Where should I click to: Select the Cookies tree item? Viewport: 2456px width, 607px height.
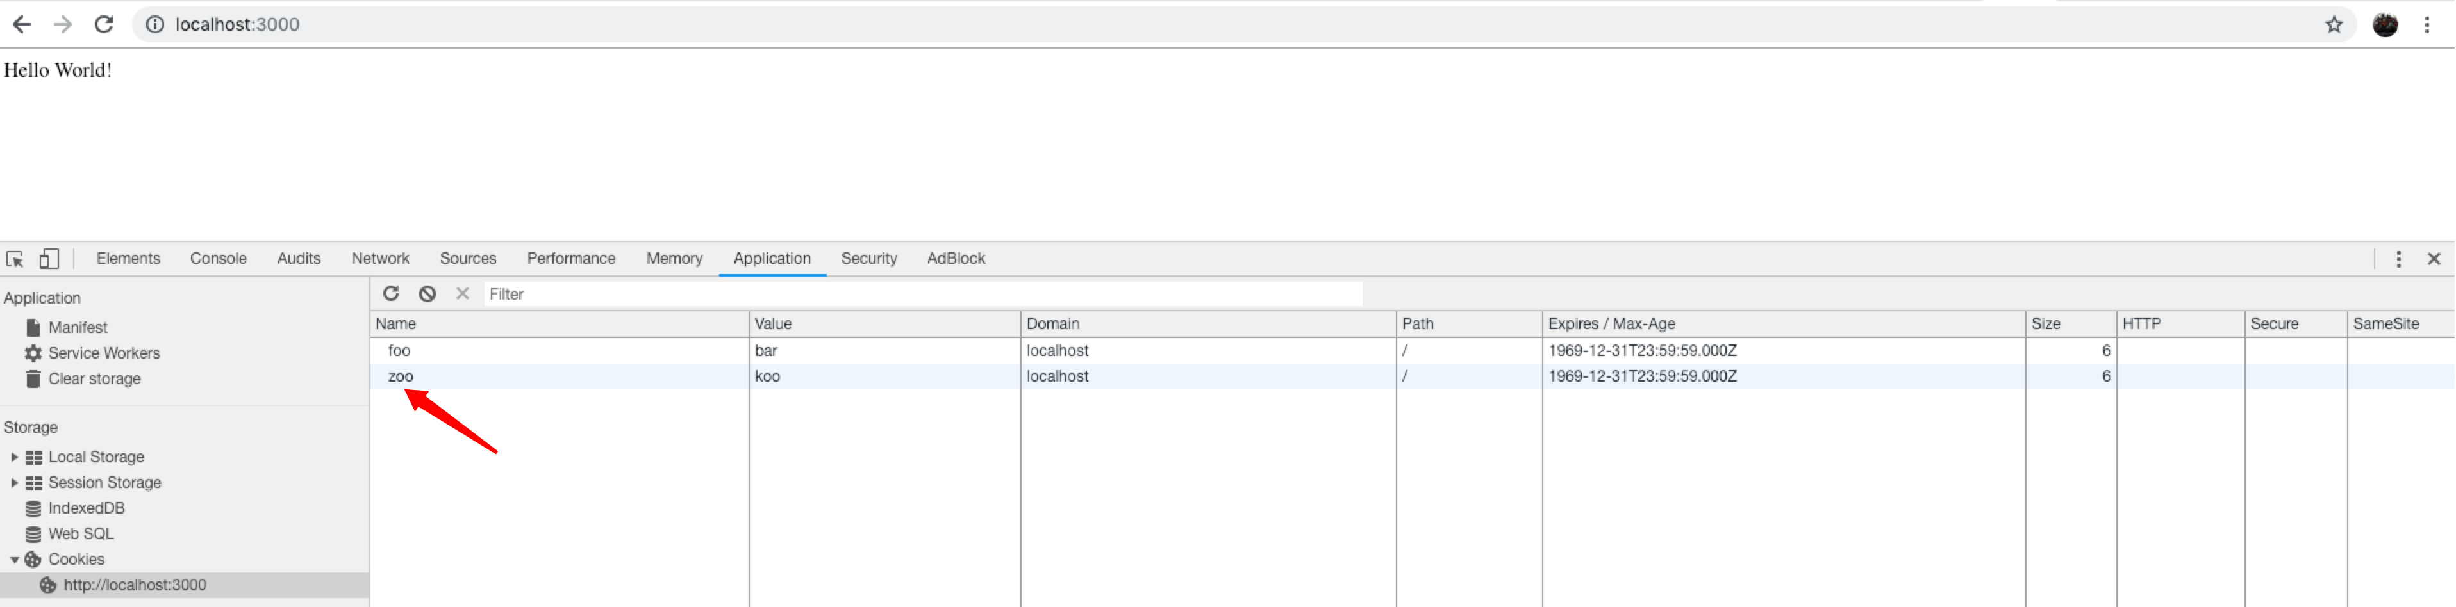pos(76,560)
